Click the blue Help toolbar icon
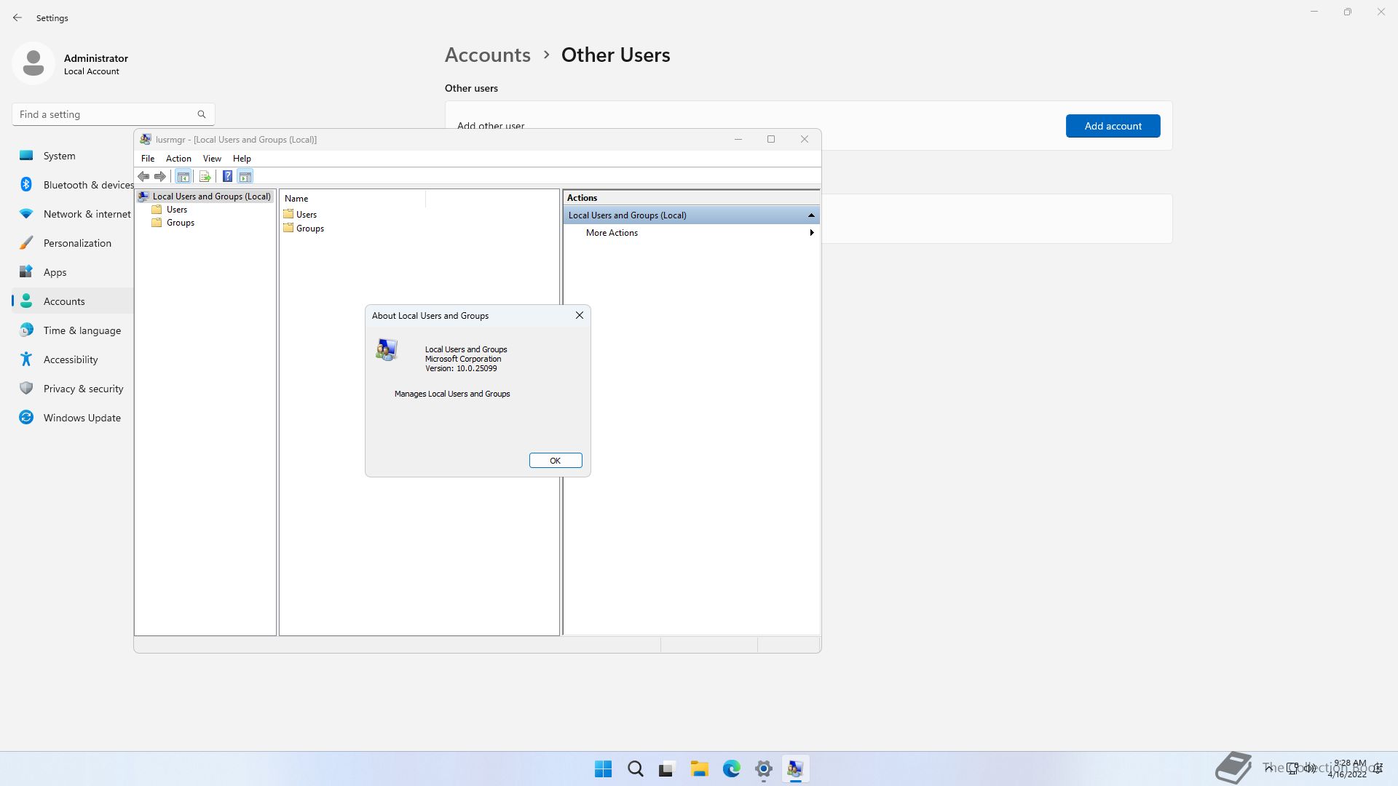1398x786 pixels. [x=227, y=176]
